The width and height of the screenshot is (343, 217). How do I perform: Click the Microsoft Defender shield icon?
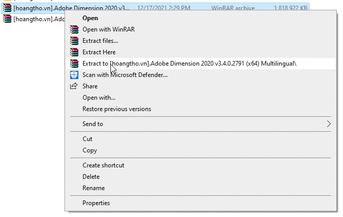tap(74, 75)
